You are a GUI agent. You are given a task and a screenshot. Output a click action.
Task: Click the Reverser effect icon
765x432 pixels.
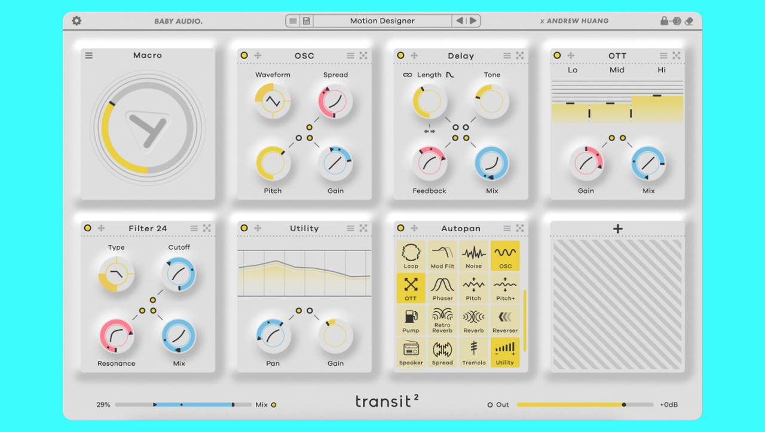tap(505, 320)
